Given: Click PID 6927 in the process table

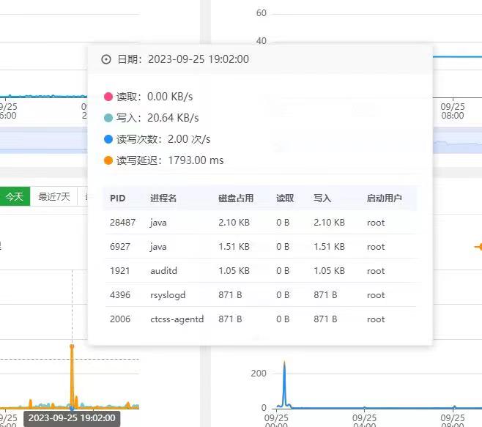Looking at the screenshot, I should (120, 247).
